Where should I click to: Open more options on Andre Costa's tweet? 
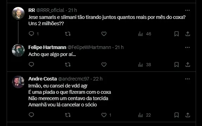tap(187, 79)
